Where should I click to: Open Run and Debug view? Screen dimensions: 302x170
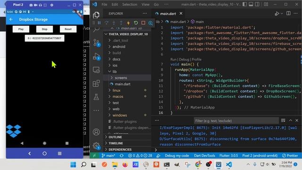[x=96, y=56]
